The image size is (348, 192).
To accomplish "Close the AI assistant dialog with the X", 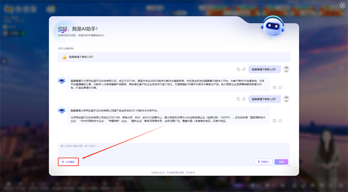I will 343,5.
